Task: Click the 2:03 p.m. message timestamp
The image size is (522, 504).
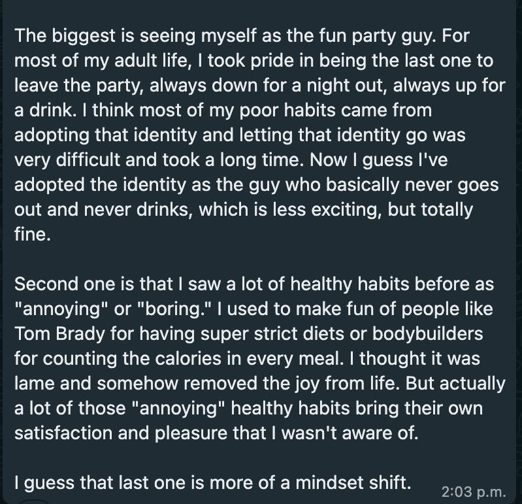Action: (474, 492)
